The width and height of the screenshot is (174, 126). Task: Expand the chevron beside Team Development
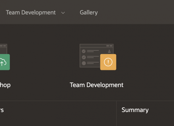pyautogui.click(x=63, y=13)
